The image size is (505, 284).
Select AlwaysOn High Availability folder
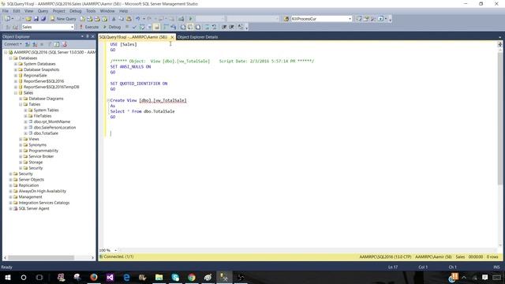(x=42, y=191)
